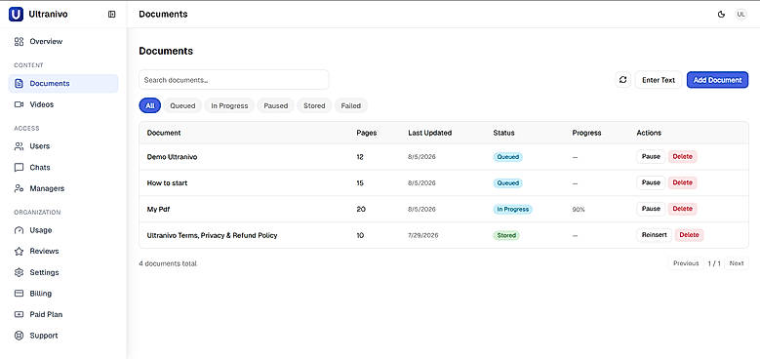Collapse the sidebar panel toggle icon

(x=111, y=15)
